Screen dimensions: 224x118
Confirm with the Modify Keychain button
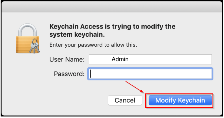coord(180,100)
